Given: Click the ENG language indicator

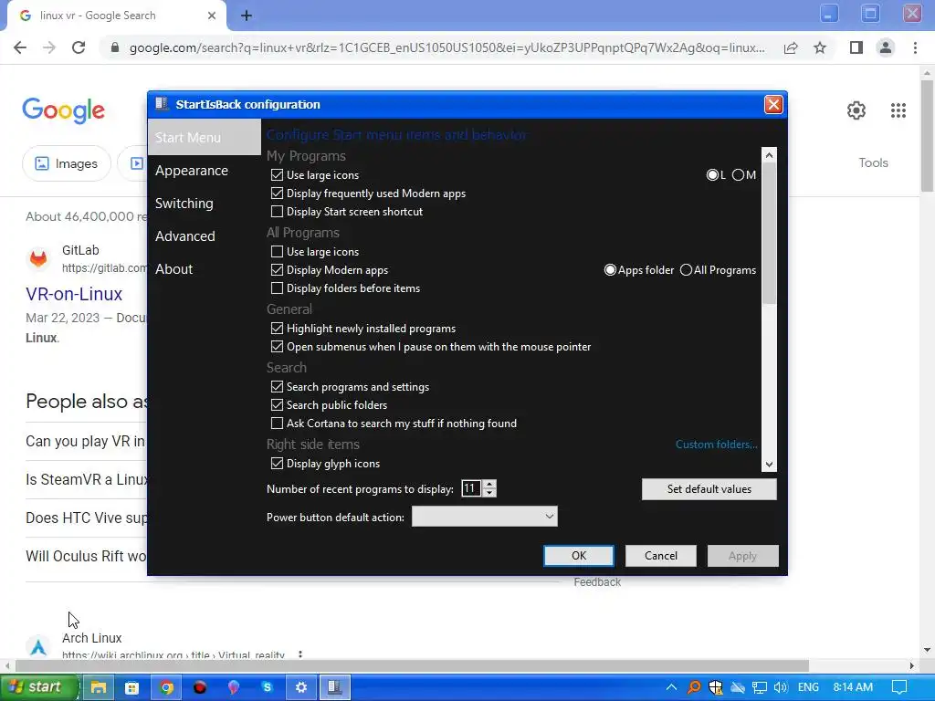Looking at the screenshot, I should coord(808,687).
